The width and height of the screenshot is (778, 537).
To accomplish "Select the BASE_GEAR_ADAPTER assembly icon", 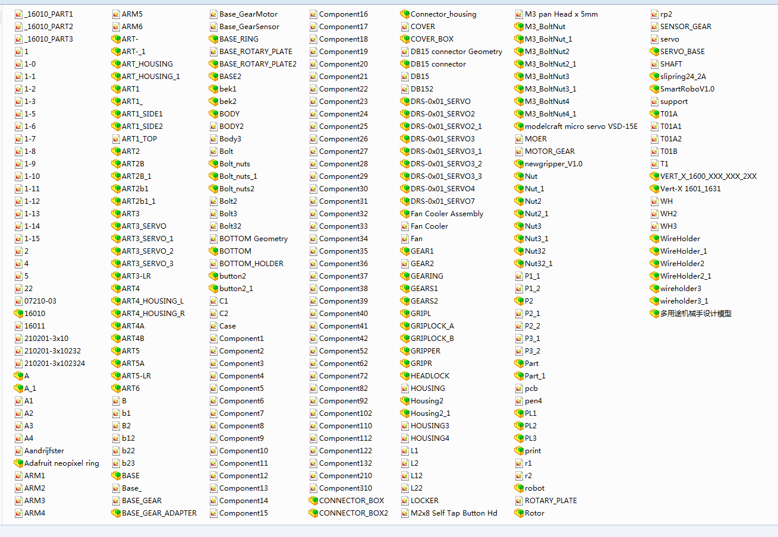I will pyautogui.click(x=116, y=513).
